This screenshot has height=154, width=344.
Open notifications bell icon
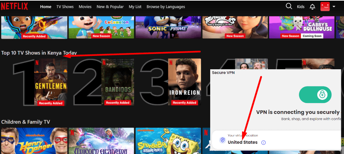(312, 7)
